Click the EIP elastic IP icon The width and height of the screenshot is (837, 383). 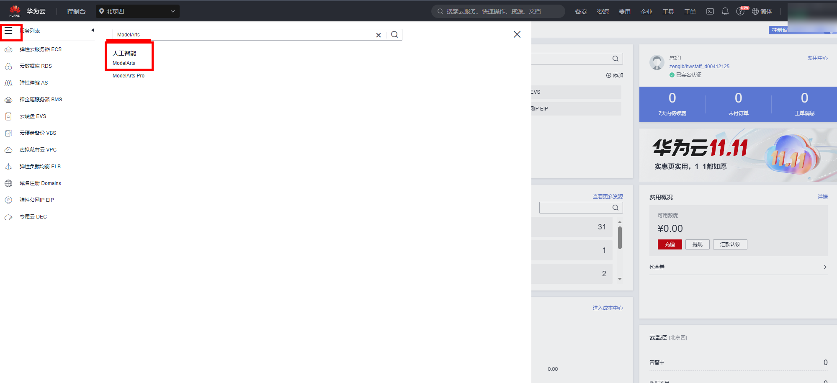coord(8,200)
